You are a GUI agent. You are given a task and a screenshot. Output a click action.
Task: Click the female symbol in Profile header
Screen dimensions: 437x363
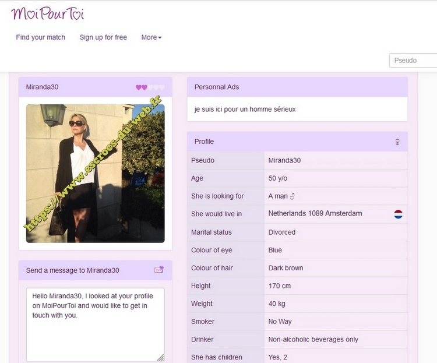[x=397, y=142]
